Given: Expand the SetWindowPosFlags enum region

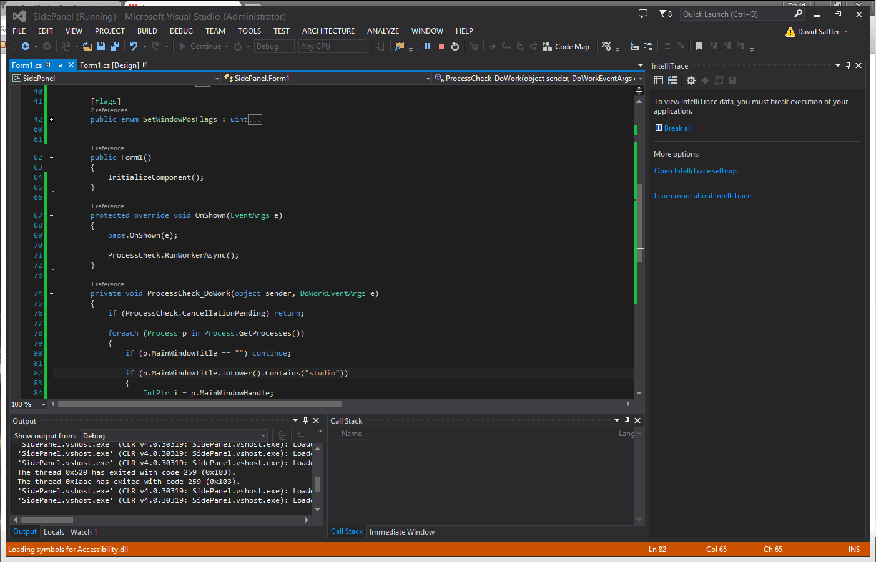Looking at the screenshot, I should tap(52, 119).
